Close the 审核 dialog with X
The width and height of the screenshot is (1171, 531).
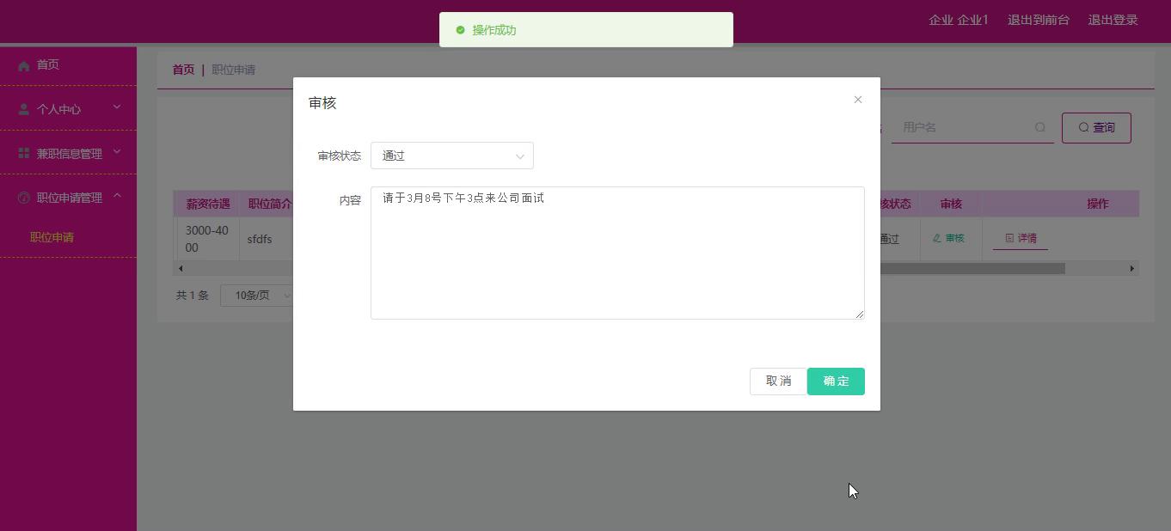[x=857, y=100]
